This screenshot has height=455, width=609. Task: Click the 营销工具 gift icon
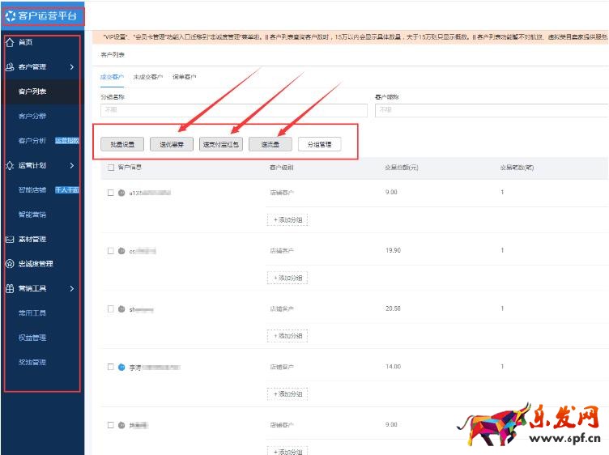(x=10, y=288)
